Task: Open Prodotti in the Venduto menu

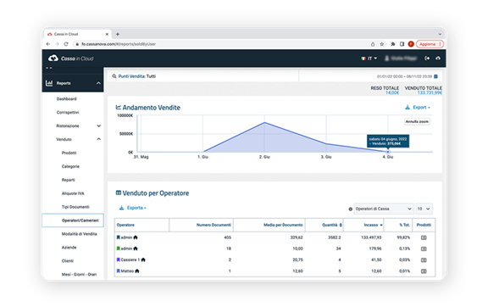Action: (x=69, y=153)
